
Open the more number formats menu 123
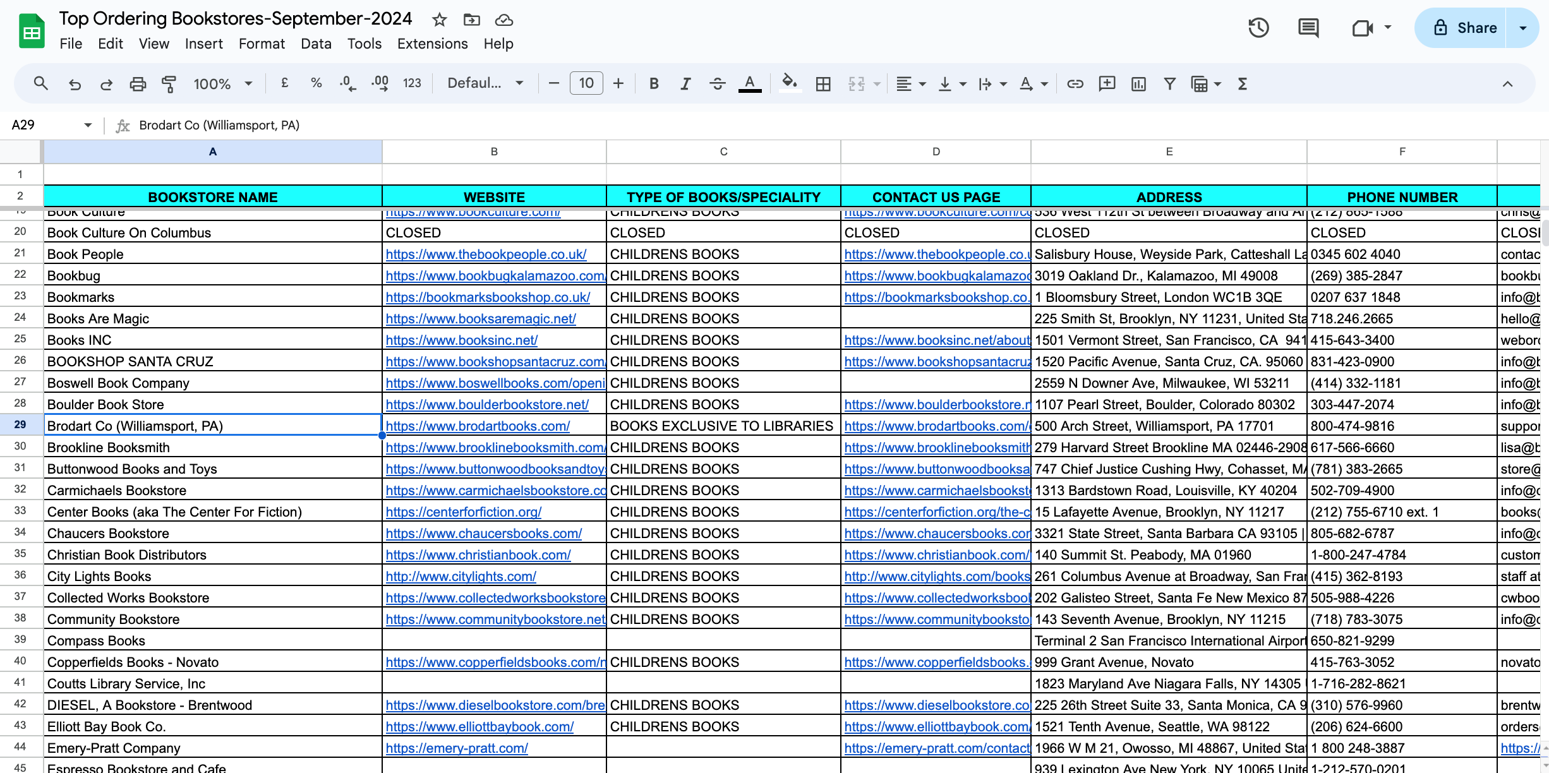pos(412,83)
